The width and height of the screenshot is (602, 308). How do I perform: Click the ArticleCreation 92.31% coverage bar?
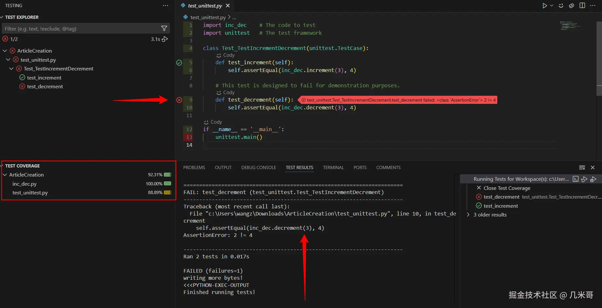(x=167, y=175)
